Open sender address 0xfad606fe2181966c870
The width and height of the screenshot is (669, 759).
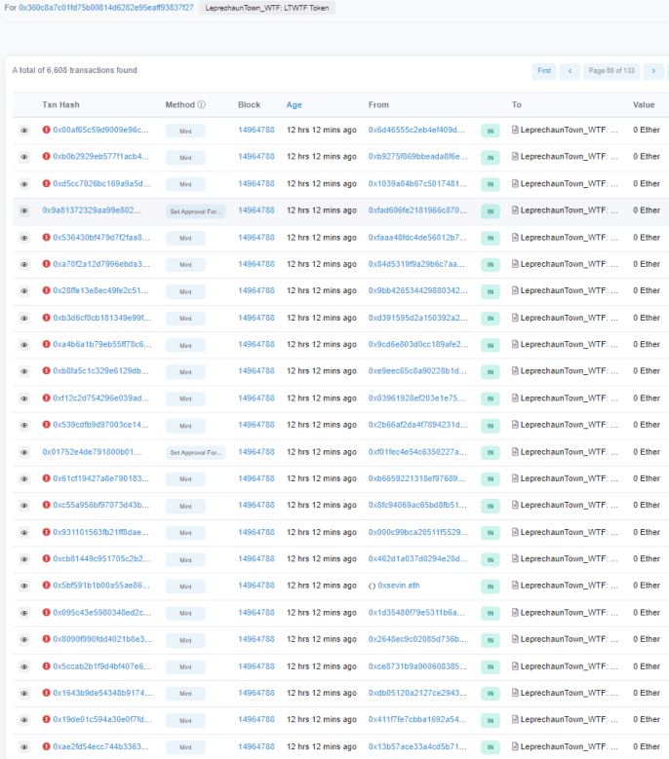(x=417, y=210)
